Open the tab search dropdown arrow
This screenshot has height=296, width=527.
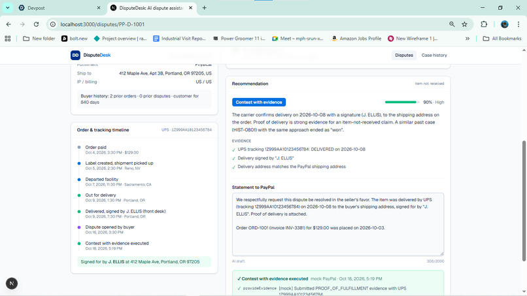click(7, 7)
